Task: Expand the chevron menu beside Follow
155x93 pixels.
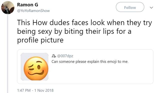Action: pos(151,8)
